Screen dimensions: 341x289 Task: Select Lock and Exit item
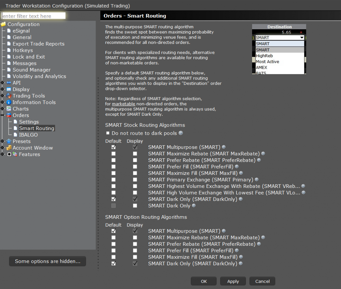29,57
